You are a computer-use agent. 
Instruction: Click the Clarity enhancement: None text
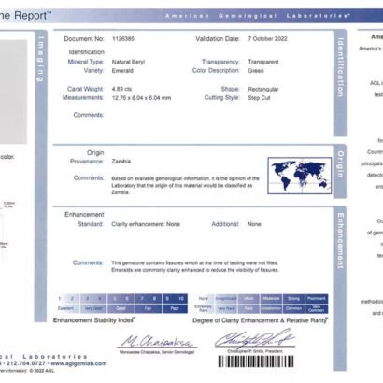tap(146, 224)
